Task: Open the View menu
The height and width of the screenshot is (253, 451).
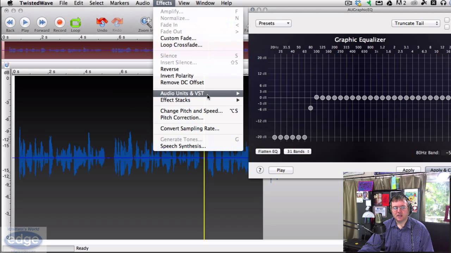Action: [184, 3]
